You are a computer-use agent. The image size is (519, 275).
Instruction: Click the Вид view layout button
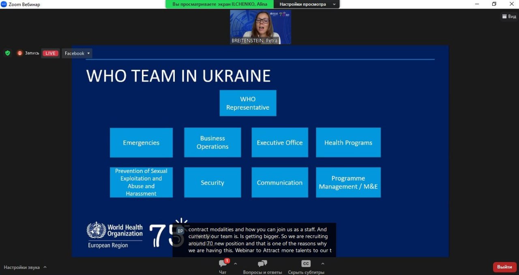[509, 17]
